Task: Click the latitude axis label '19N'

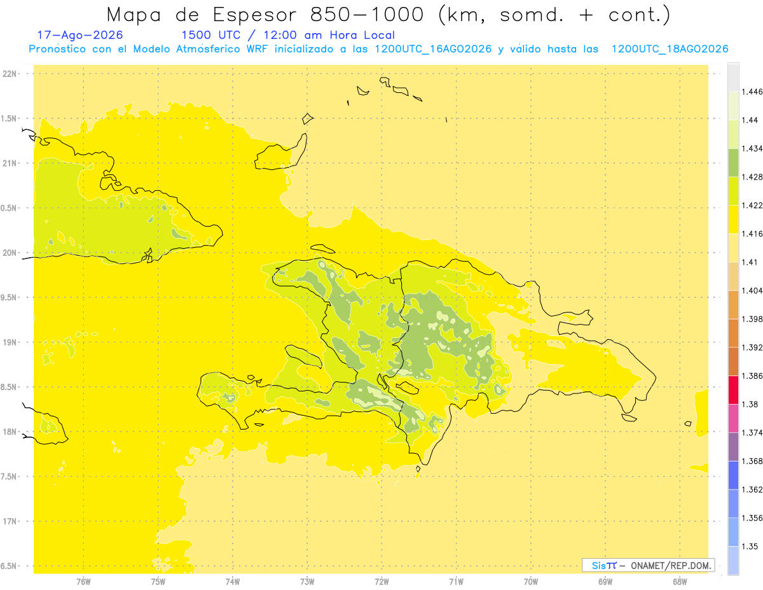Action: click(x=10, y=342)
